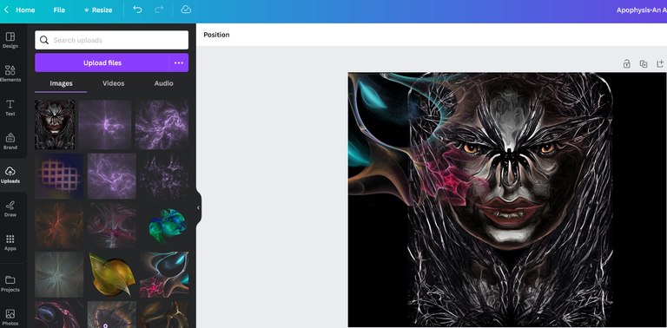Image resolution: width=667 pixels, height=328 pixels.
Task: Open the Elements sidebar panel
Action: click(10, 74)
